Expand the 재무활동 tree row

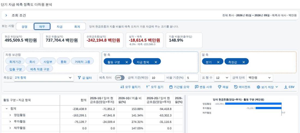(x=10, y=128)
